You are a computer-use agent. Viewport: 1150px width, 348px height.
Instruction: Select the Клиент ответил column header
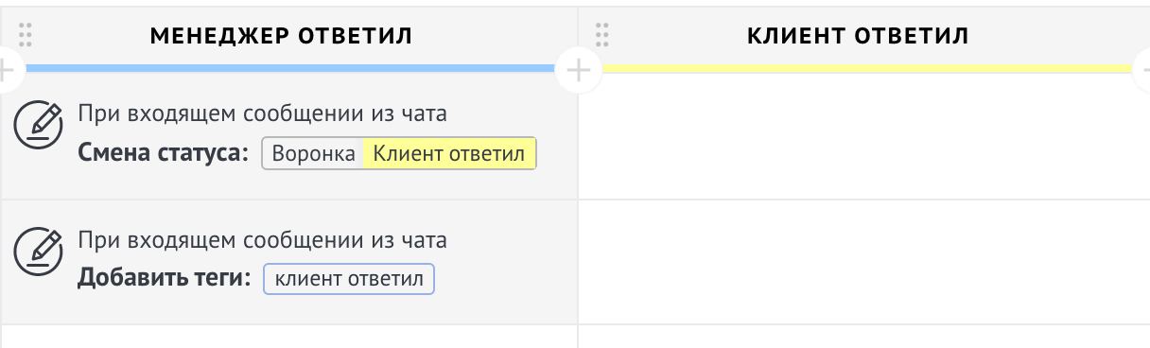tap(858, 36)
